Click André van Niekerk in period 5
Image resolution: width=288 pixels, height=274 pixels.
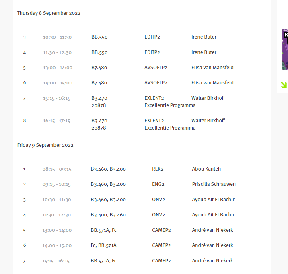[x=212, y=230]
